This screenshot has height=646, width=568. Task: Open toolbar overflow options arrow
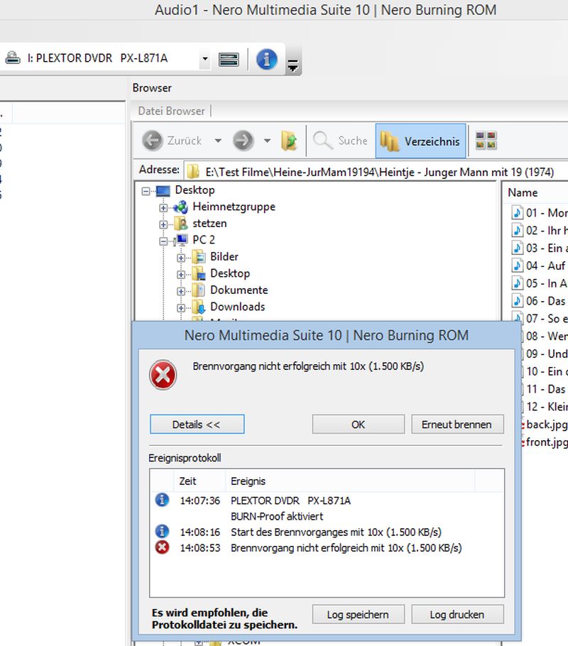293,65
